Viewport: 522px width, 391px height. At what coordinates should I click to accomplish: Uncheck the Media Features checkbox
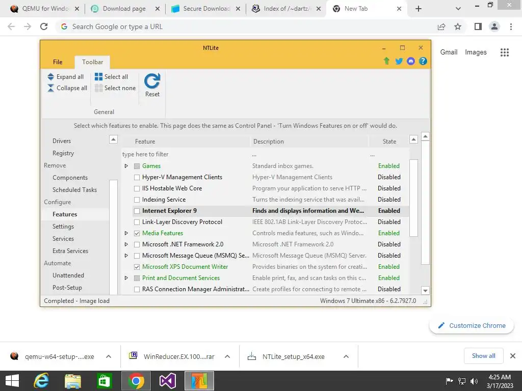[137, 233]
